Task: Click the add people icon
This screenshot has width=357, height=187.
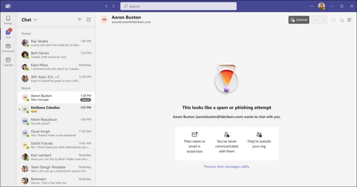Action: tap(342, 20)
